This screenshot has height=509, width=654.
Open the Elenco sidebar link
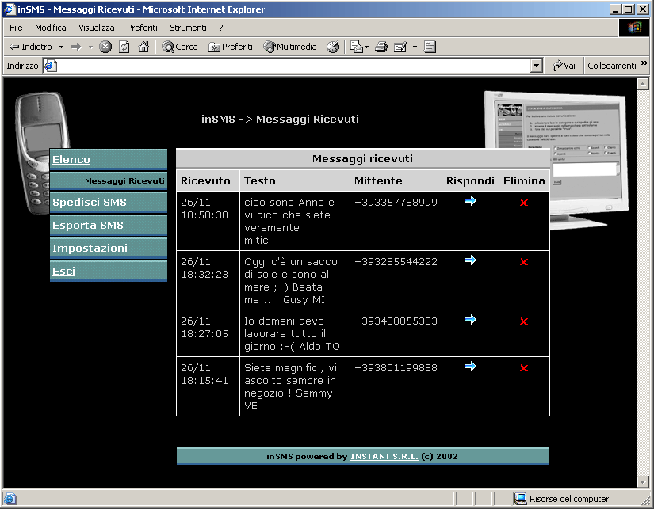point(71,160)
